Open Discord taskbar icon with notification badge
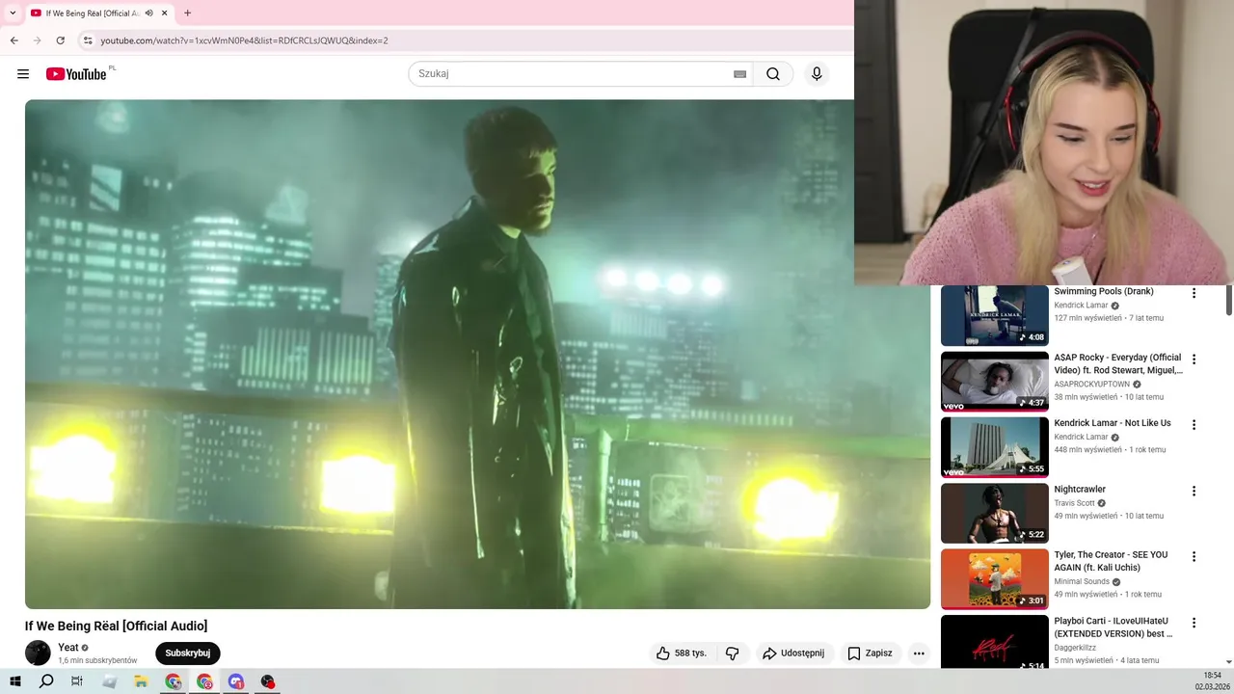The image size is (1234, 694). 236,681
